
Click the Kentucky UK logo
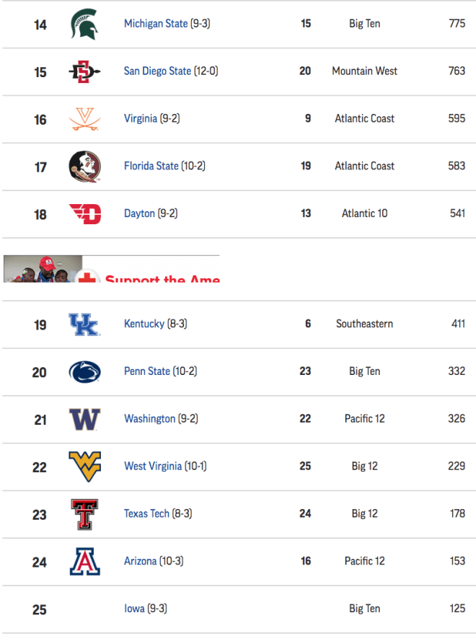tap(84, 324)
